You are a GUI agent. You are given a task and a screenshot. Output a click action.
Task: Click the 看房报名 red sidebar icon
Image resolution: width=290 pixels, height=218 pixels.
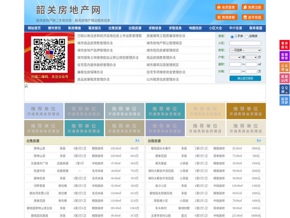tap(284, 45)
